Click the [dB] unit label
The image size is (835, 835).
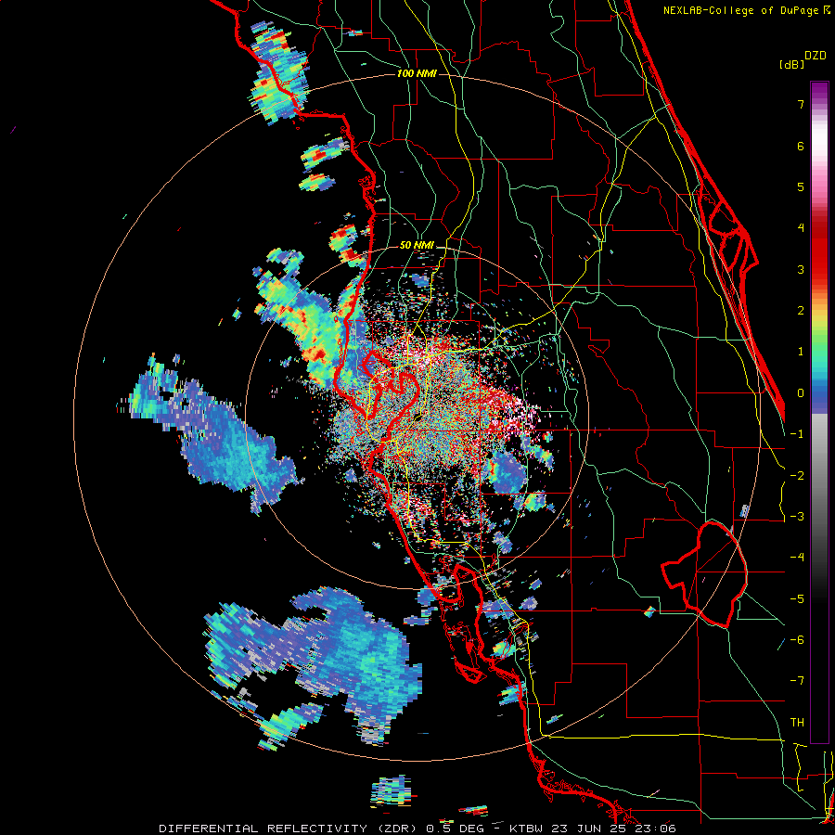coord(792,64)
